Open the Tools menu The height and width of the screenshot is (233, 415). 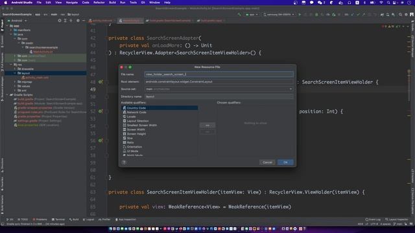pyautogui.click(x=133, y=3)
